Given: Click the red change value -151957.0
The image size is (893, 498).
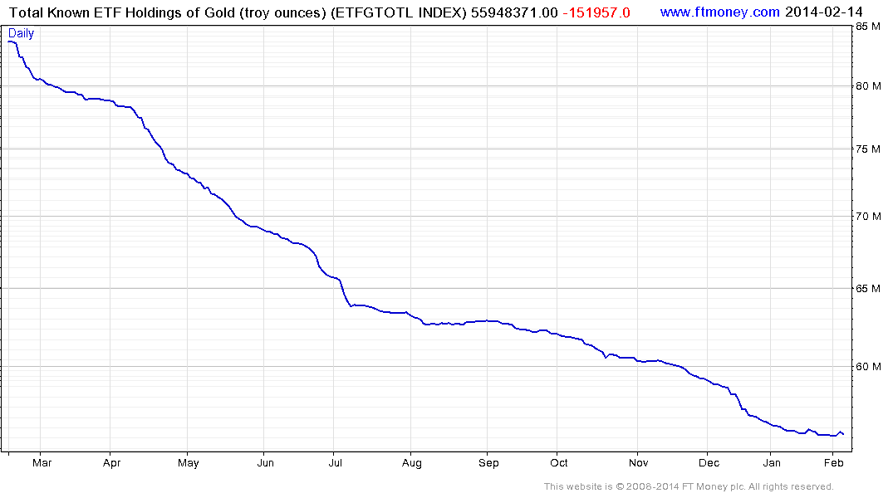Looking at the screenshot, I should coord(596,12).
